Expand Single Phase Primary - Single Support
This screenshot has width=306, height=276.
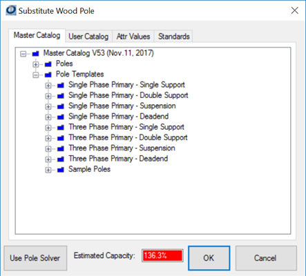coord(48,86)
